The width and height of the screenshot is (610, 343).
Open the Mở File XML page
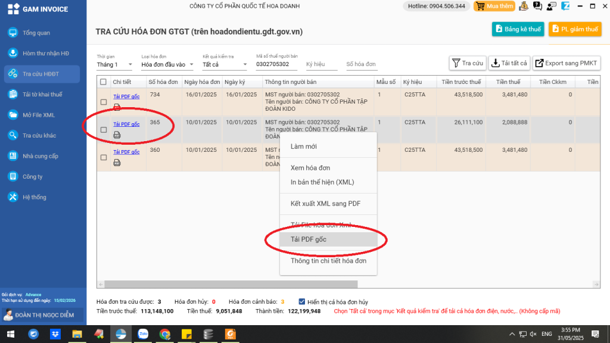pyautogui.click(x=39, y=115)
